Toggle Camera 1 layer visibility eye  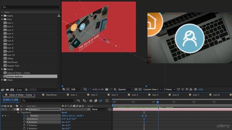[x=3, y=109]
